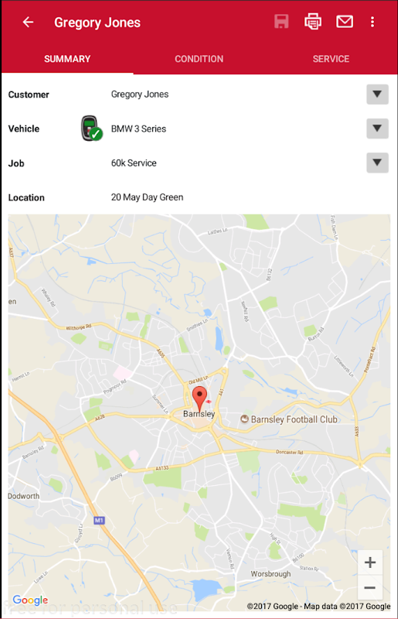398x619 pixels.
Task: Click the Google logo on map
Action: [30, 600]
